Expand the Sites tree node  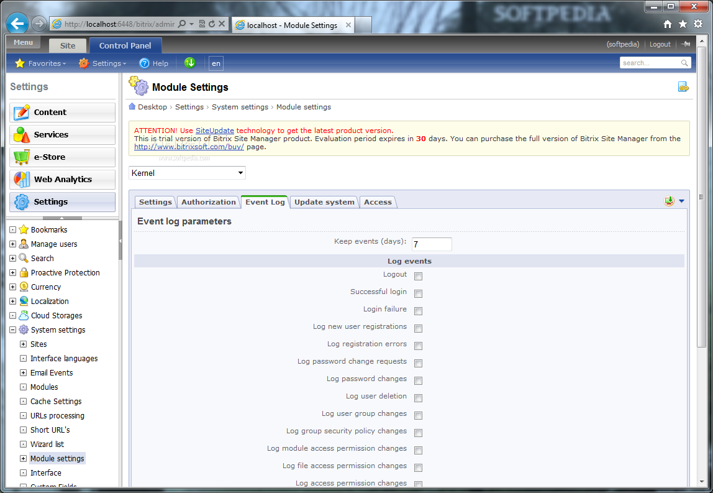(23, 344)
